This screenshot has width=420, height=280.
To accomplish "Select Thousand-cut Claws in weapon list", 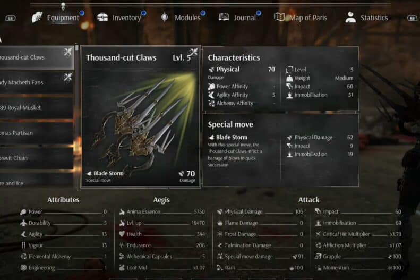I will tap(37, 57).
